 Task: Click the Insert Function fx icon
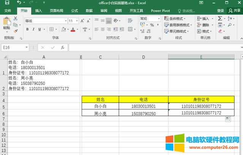[63, 47]
